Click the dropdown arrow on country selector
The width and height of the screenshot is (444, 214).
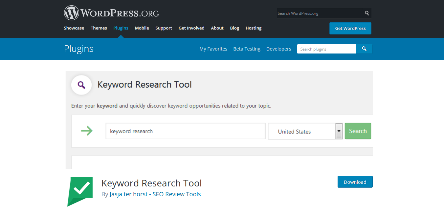[339, 131]
